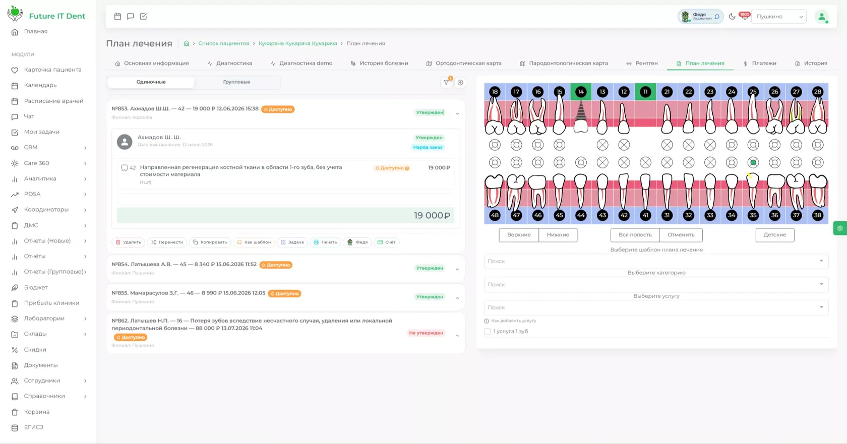Viewport: 847px width, 444px height.
Task: Switch to Основная информация tab
Action: tap(152, 64)
